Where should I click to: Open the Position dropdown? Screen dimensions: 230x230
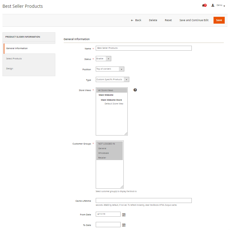(110, 69)
